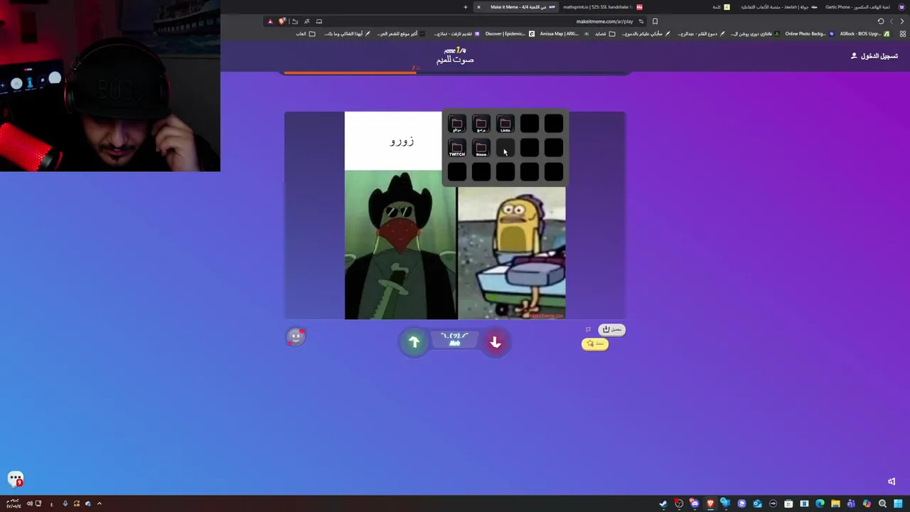This screenshot has height=512, width=910.
Task: Click the login link at top right
Action: tap(874, 56)
